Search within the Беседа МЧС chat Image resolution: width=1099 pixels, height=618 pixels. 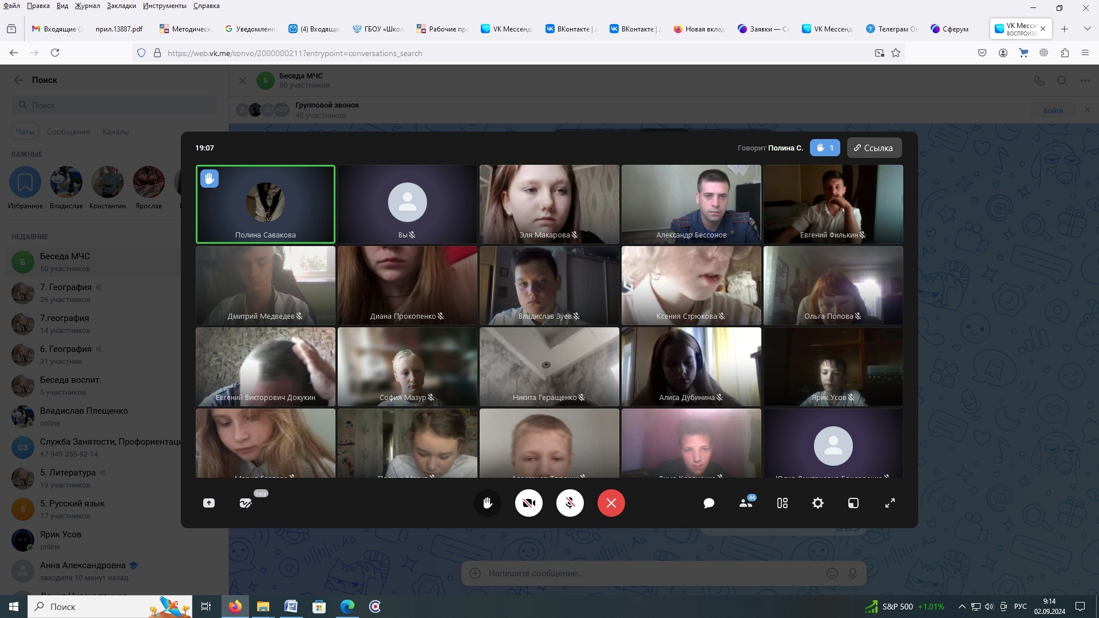[1062, 81]
